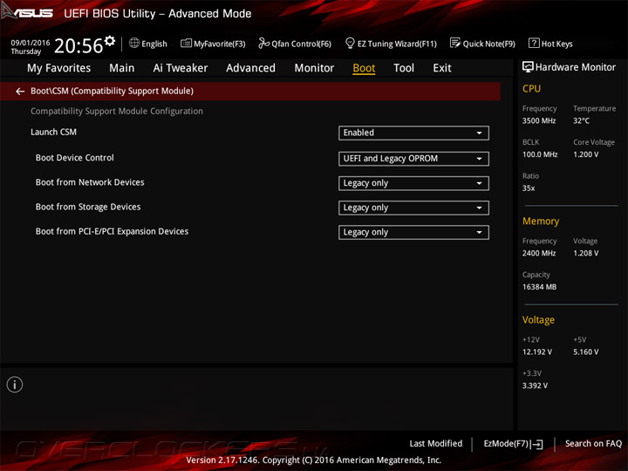Click the globe language icon

[134, 43]
